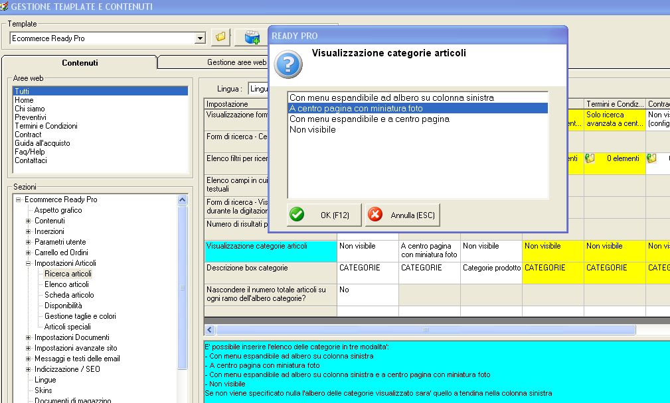
Task: Expand the Carrello ed Ordini node
Action: pos(28,253)
